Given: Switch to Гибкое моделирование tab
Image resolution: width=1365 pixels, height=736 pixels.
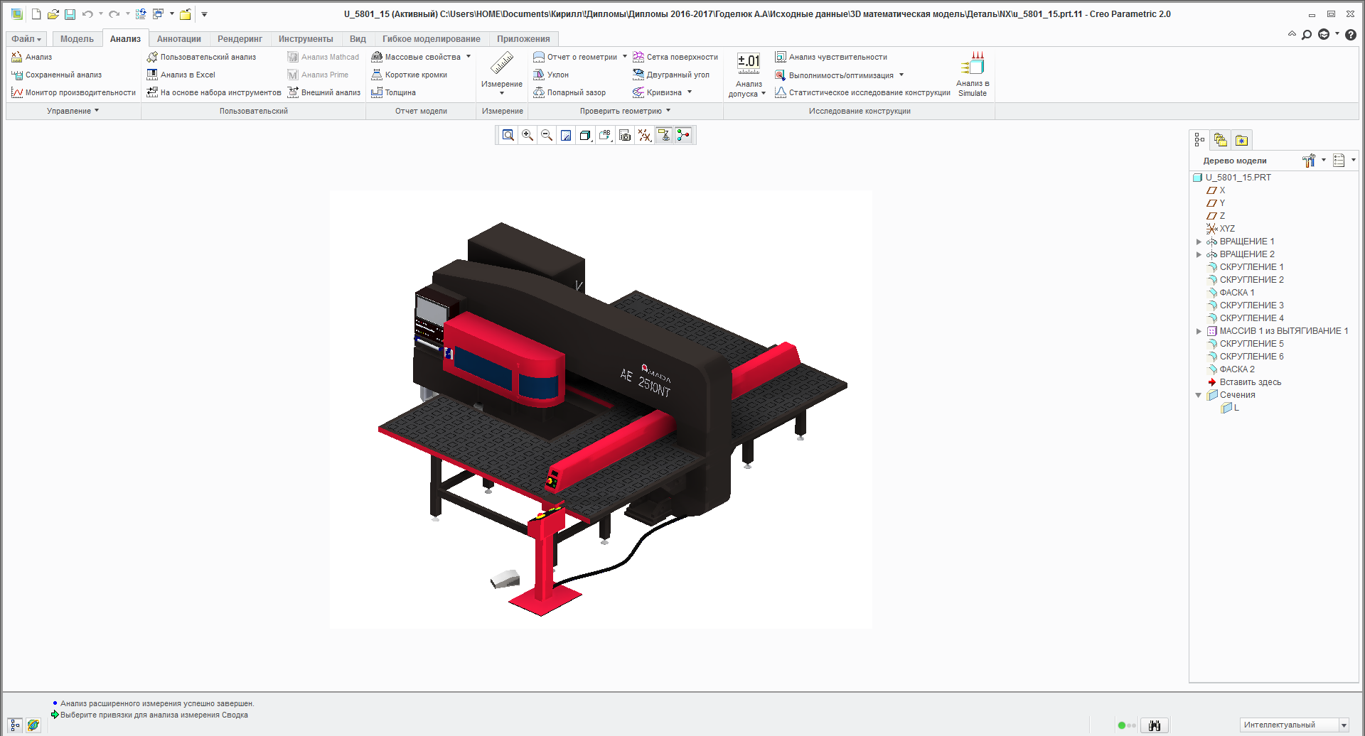Looking at the screenshot, I should point(432,39).
